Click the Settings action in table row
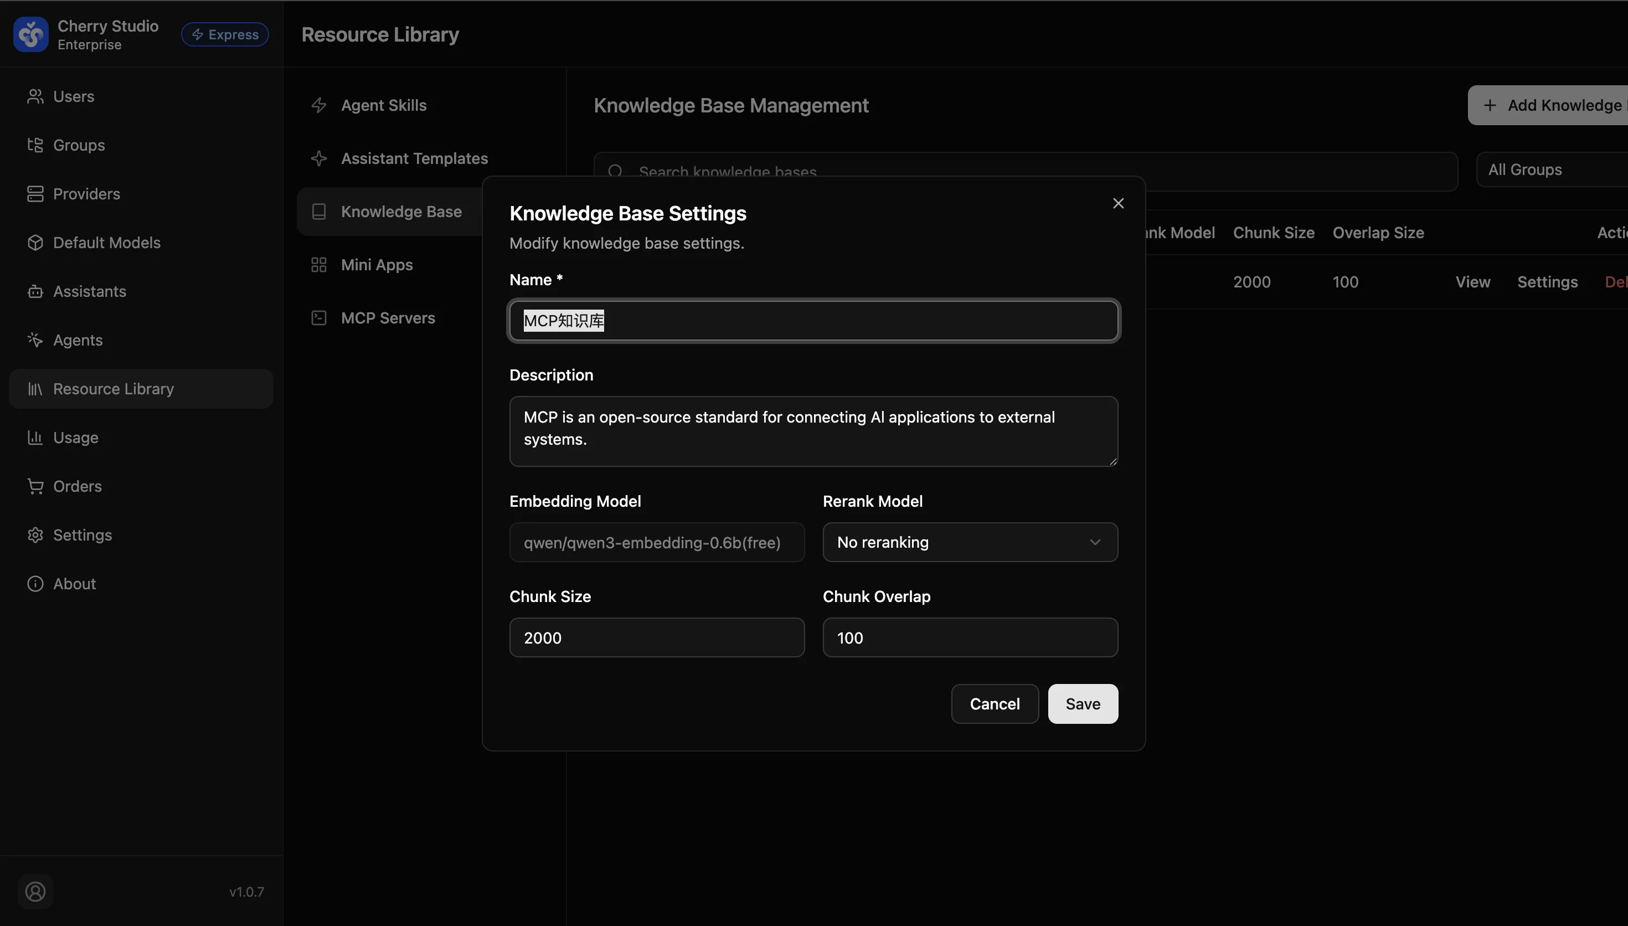Screen dimensions: 1628x926 tap(1547, 282)
